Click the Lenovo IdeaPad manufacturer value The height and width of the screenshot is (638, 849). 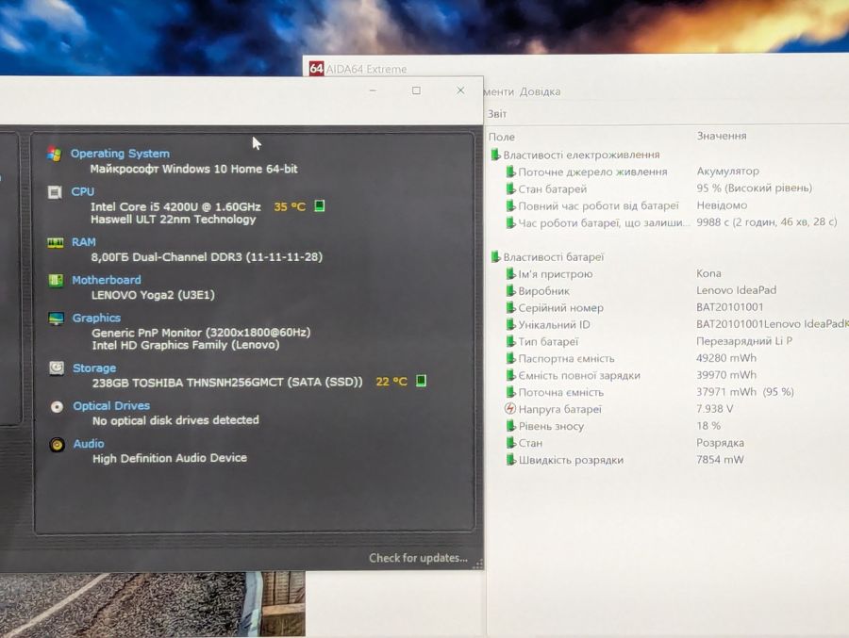(x=737, y=290)
